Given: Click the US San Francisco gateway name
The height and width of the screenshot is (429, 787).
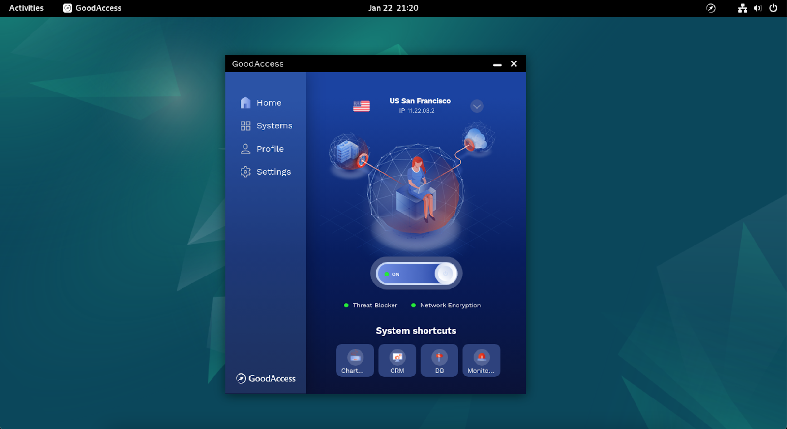Looking at the screenshot, I should [x=420, y=101].
